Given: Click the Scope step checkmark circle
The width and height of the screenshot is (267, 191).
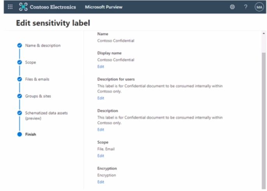Looking at the screenshot, I should pyautogui.click(x=19, y=62).
